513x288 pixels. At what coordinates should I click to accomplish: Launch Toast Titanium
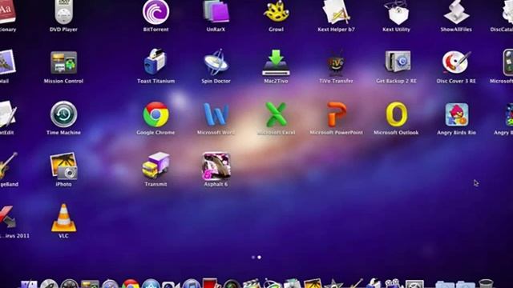click(x=156, y=62)
